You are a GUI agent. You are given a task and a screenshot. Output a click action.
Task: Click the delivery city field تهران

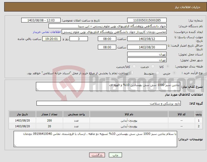point(147,60)
